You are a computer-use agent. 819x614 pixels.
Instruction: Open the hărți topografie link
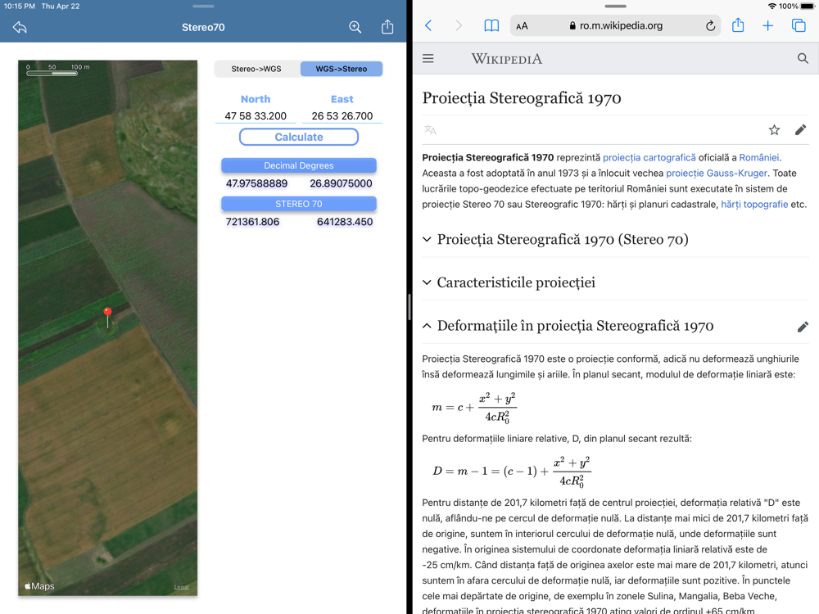pos(754,205)
